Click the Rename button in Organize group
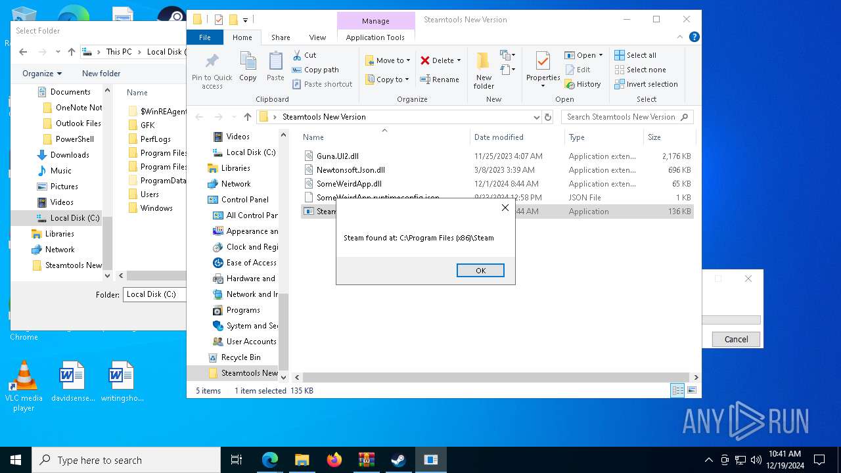 point(440,79)
